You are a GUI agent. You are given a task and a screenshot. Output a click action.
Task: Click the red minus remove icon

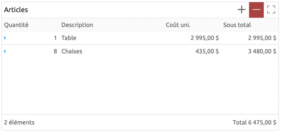click(256, 10)
